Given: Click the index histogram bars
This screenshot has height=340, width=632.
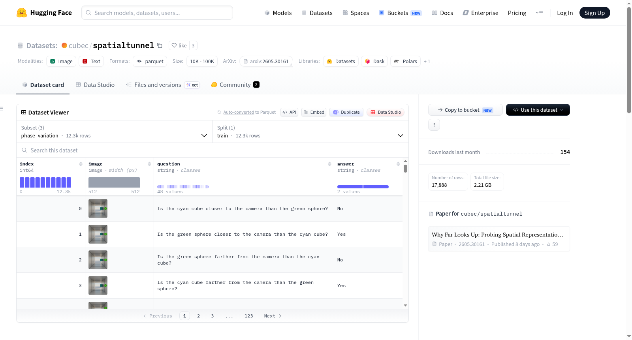Looking at the screenshot, I should point(45,182).
